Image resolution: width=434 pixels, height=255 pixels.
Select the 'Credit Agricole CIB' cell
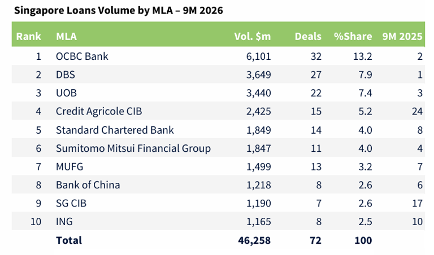point(99,111)
